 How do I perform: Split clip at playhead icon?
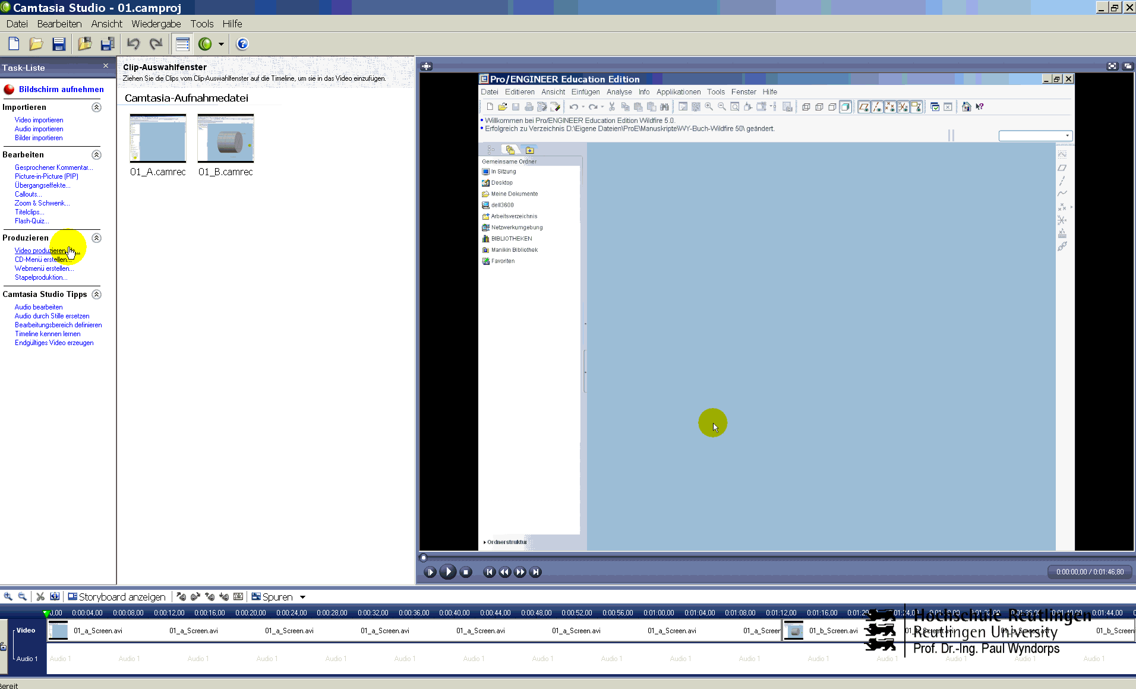55,596
